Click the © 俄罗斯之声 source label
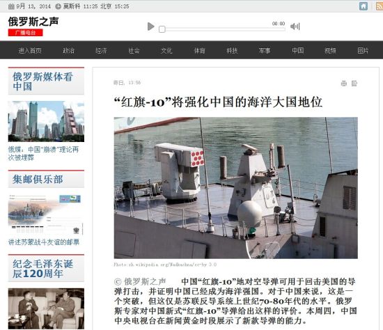This screenshot has height=330, width=383. pos(140,282)
